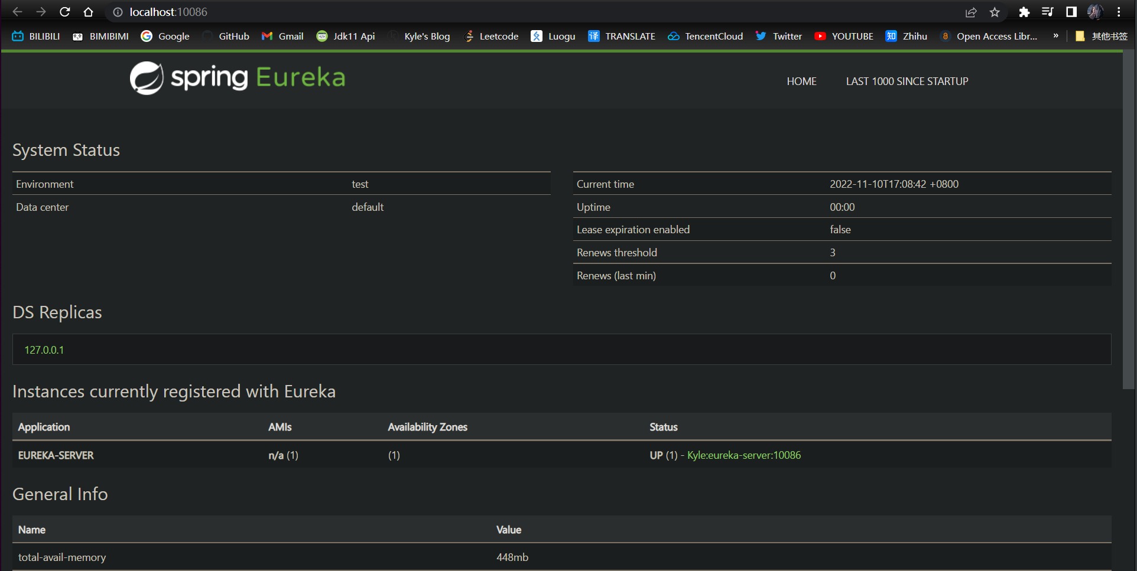Reload the Eureka dashboard page

[64, 12]
